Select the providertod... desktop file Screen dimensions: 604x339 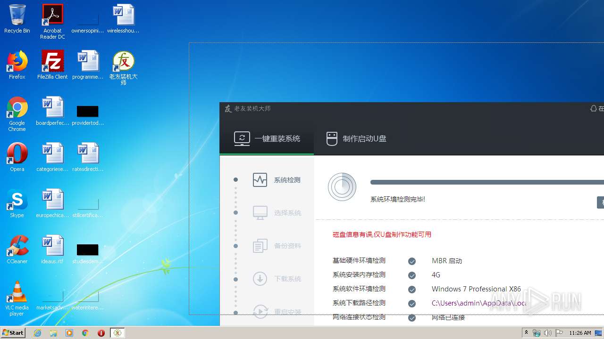[x=88, y=115]
